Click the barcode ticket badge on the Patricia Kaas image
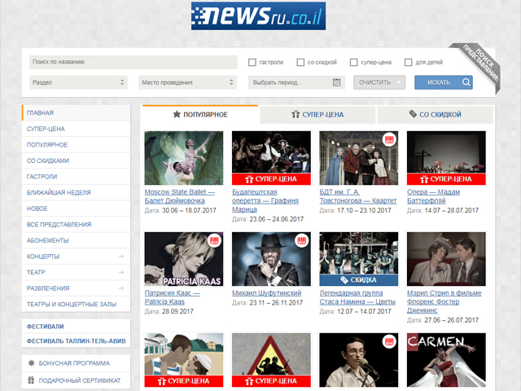Viewport: 521px width, 391px height. (x=214, y=241)
